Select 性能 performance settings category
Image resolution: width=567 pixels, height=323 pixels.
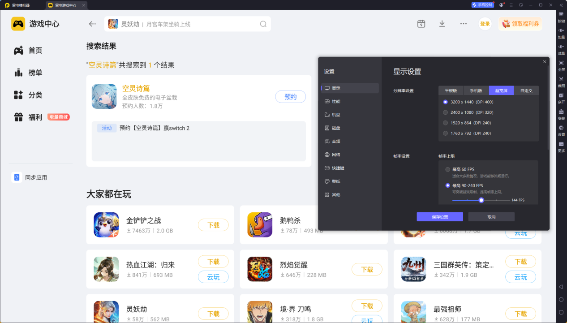[x=350, y=102]
